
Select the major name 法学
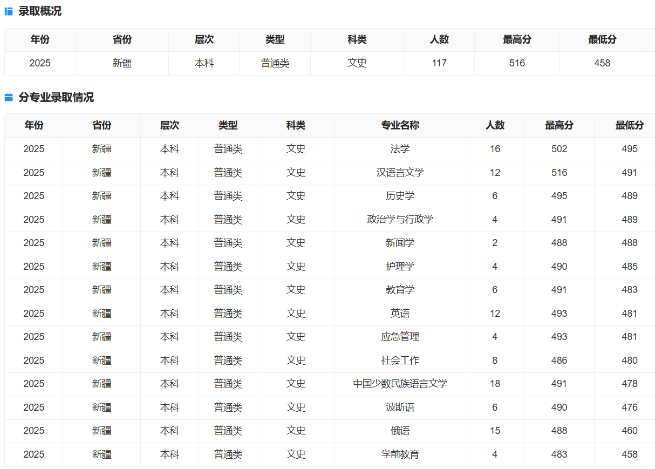click(400, 149)
